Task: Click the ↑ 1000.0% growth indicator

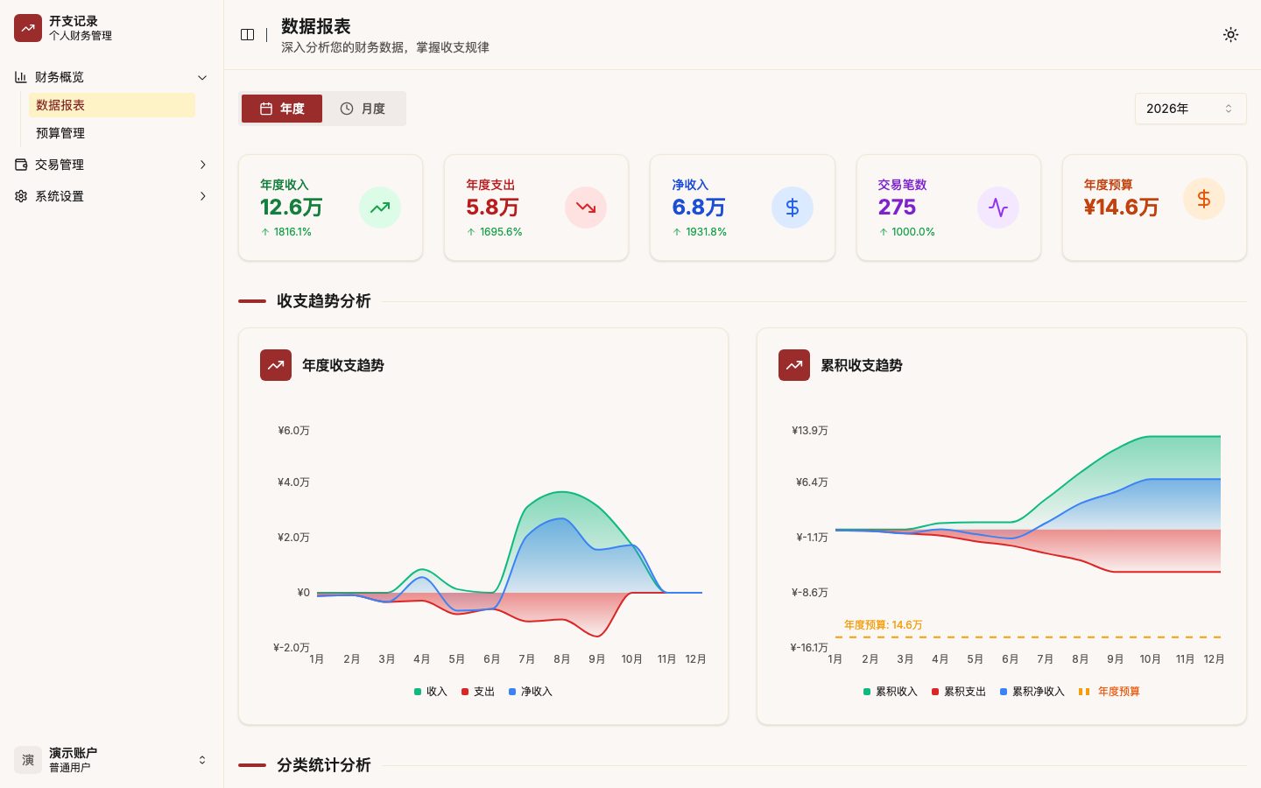Action: coord(906,232)
